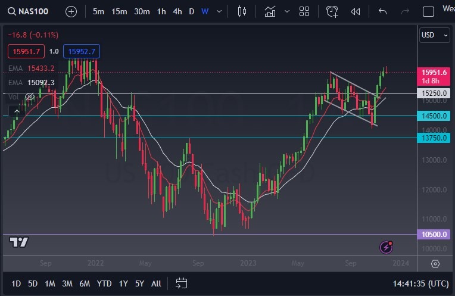Start bar replay mode
The image size is (455, 296).
coord(355,11)
